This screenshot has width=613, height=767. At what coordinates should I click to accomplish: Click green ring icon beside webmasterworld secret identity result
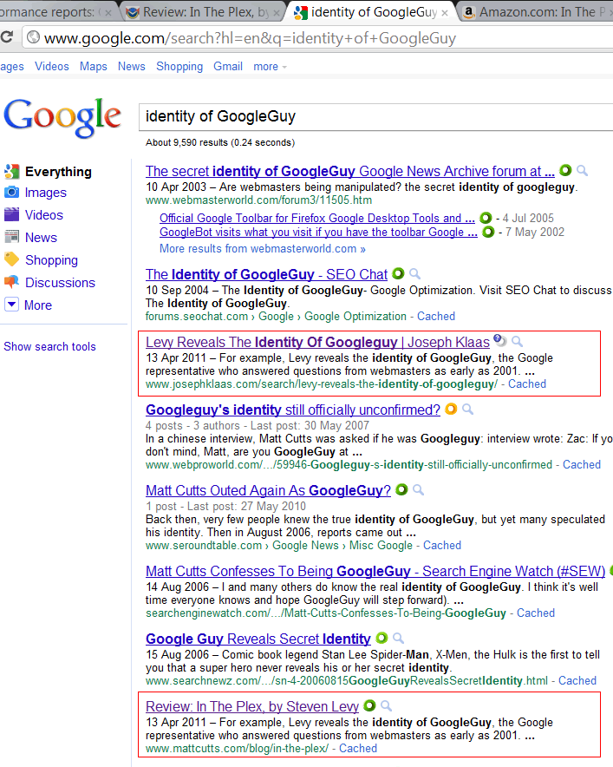tap(565, 170)
